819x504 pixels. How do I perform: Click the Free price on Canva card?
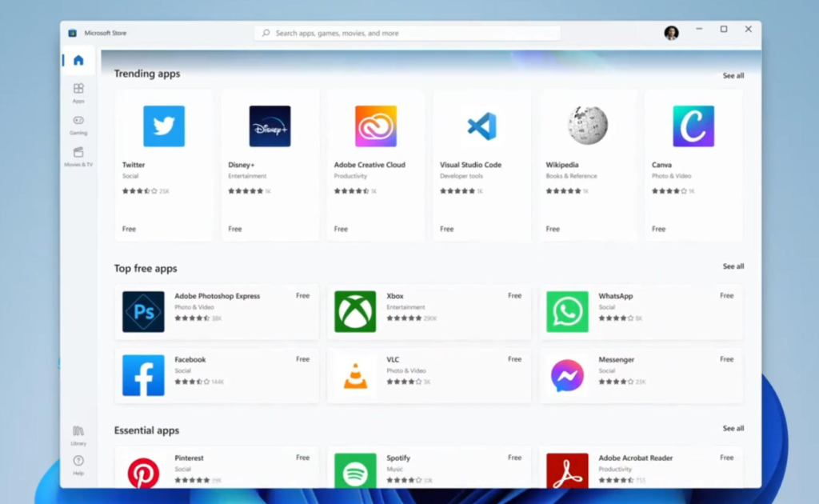[x=659, y=229]
